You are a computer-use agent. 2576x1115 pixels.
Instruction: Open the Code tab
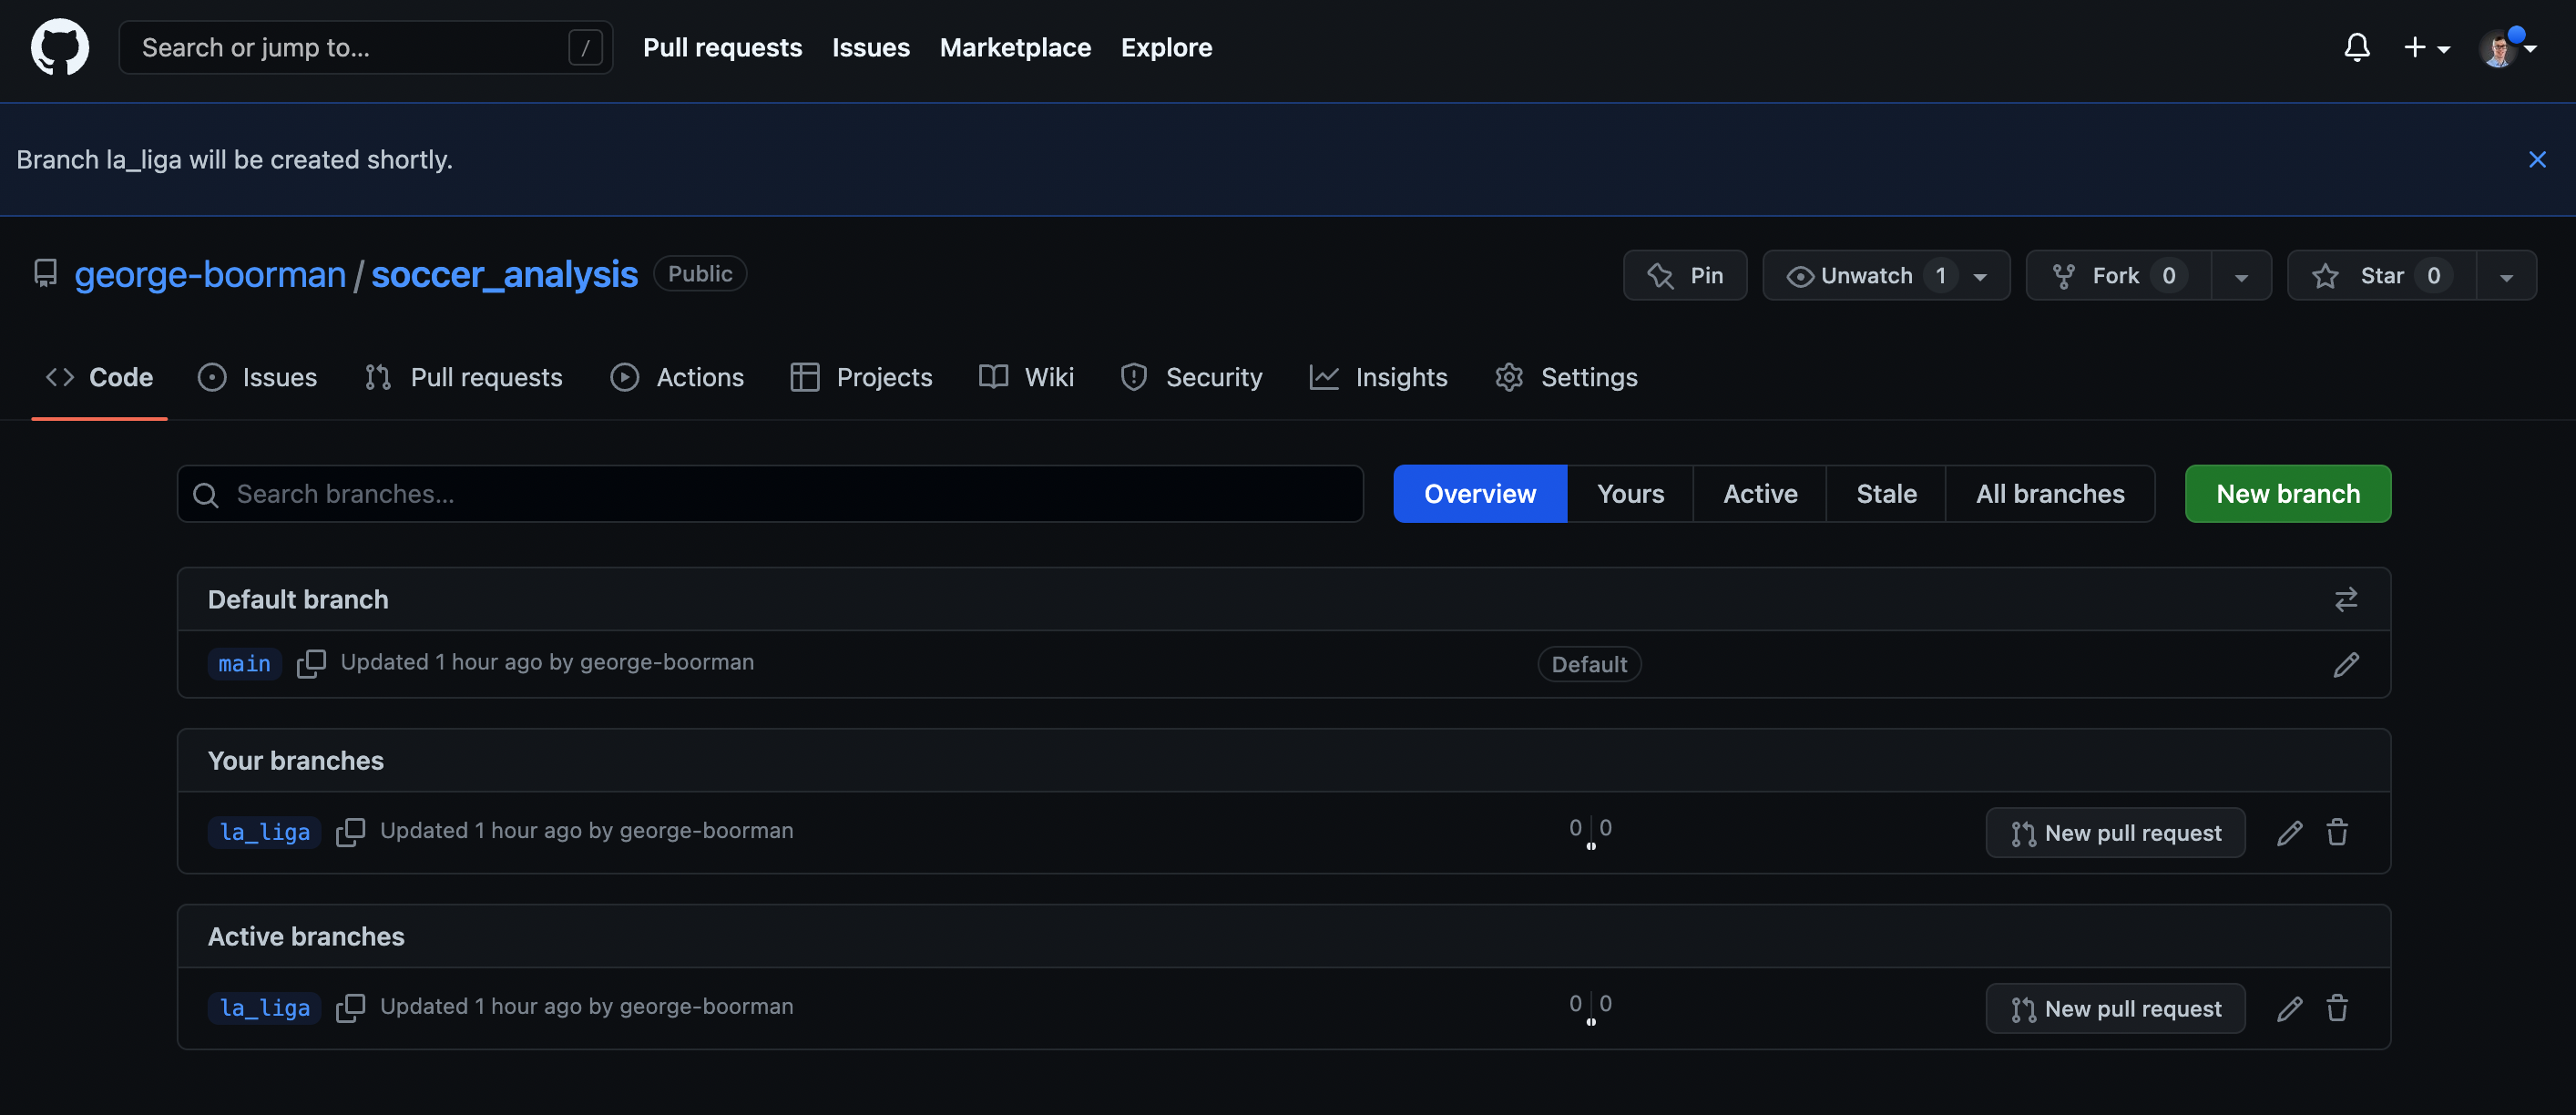pyautogui.click(x=99, y=377)
